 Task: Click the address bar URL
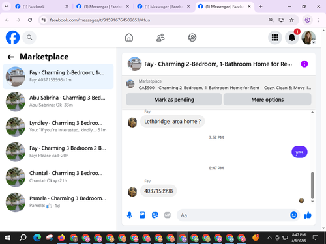click(100, 20)
